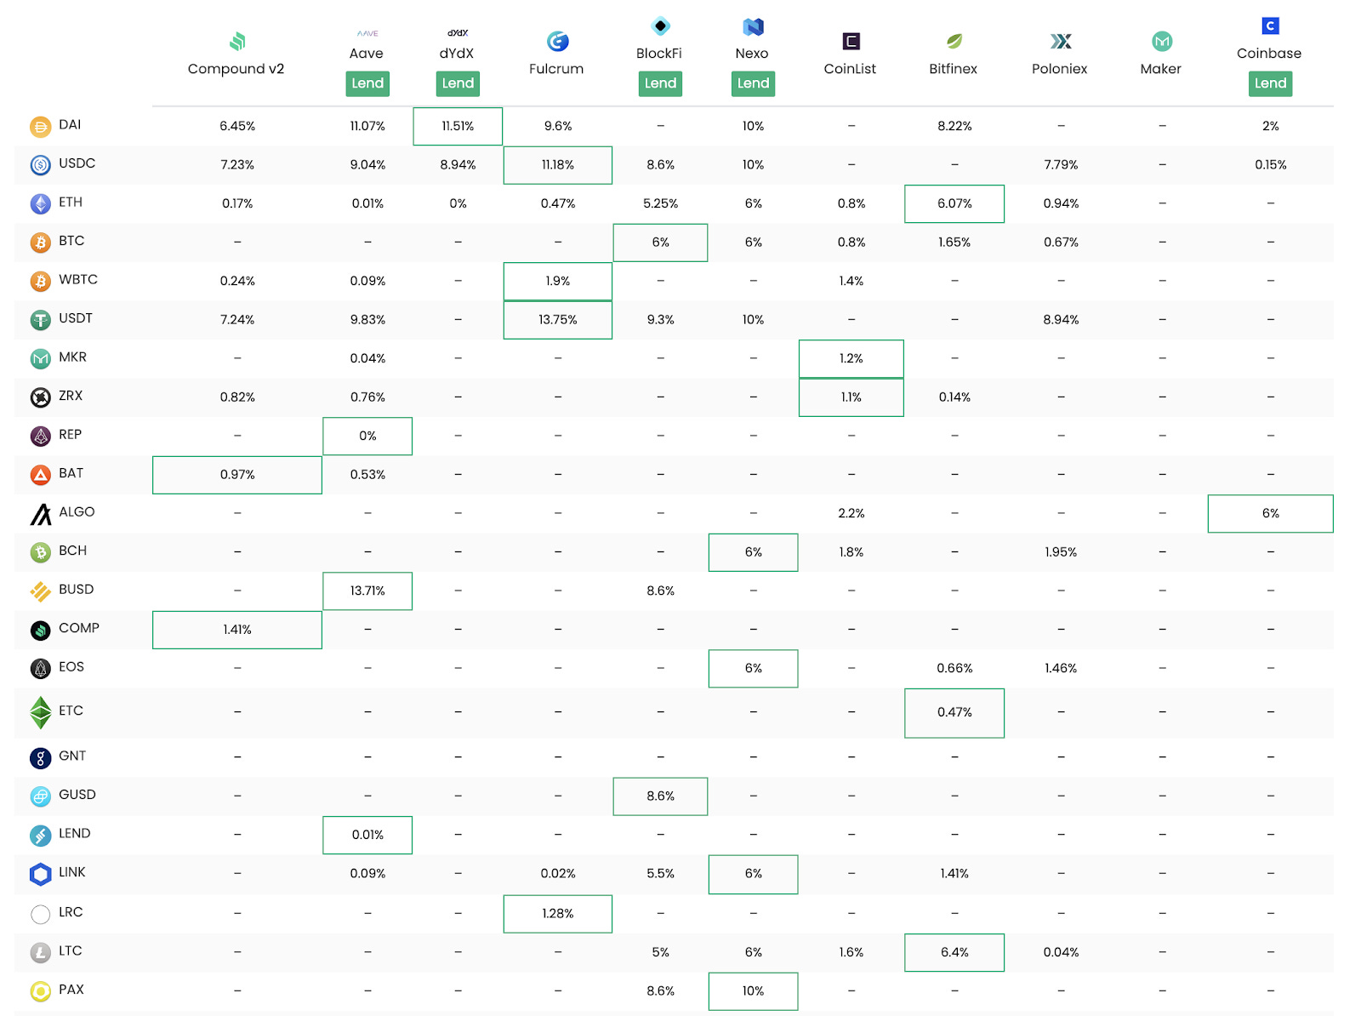Image resolution: width=1361 pixels, height=1016 pixels.
Task: Click the USDC coin icon
Action: point(41,165)
